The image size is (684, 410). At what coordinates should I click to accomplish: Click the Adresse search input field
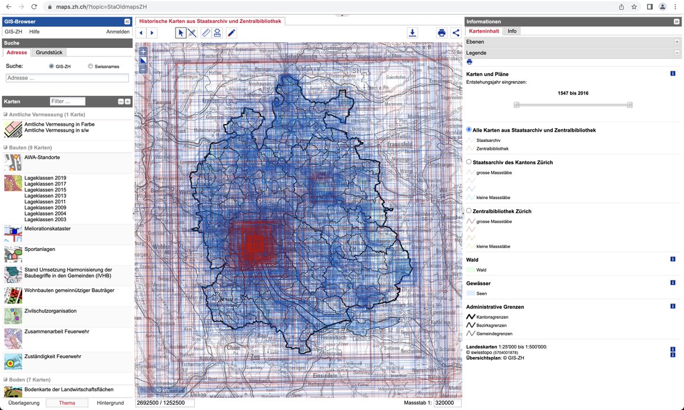[x=67, y=78]
